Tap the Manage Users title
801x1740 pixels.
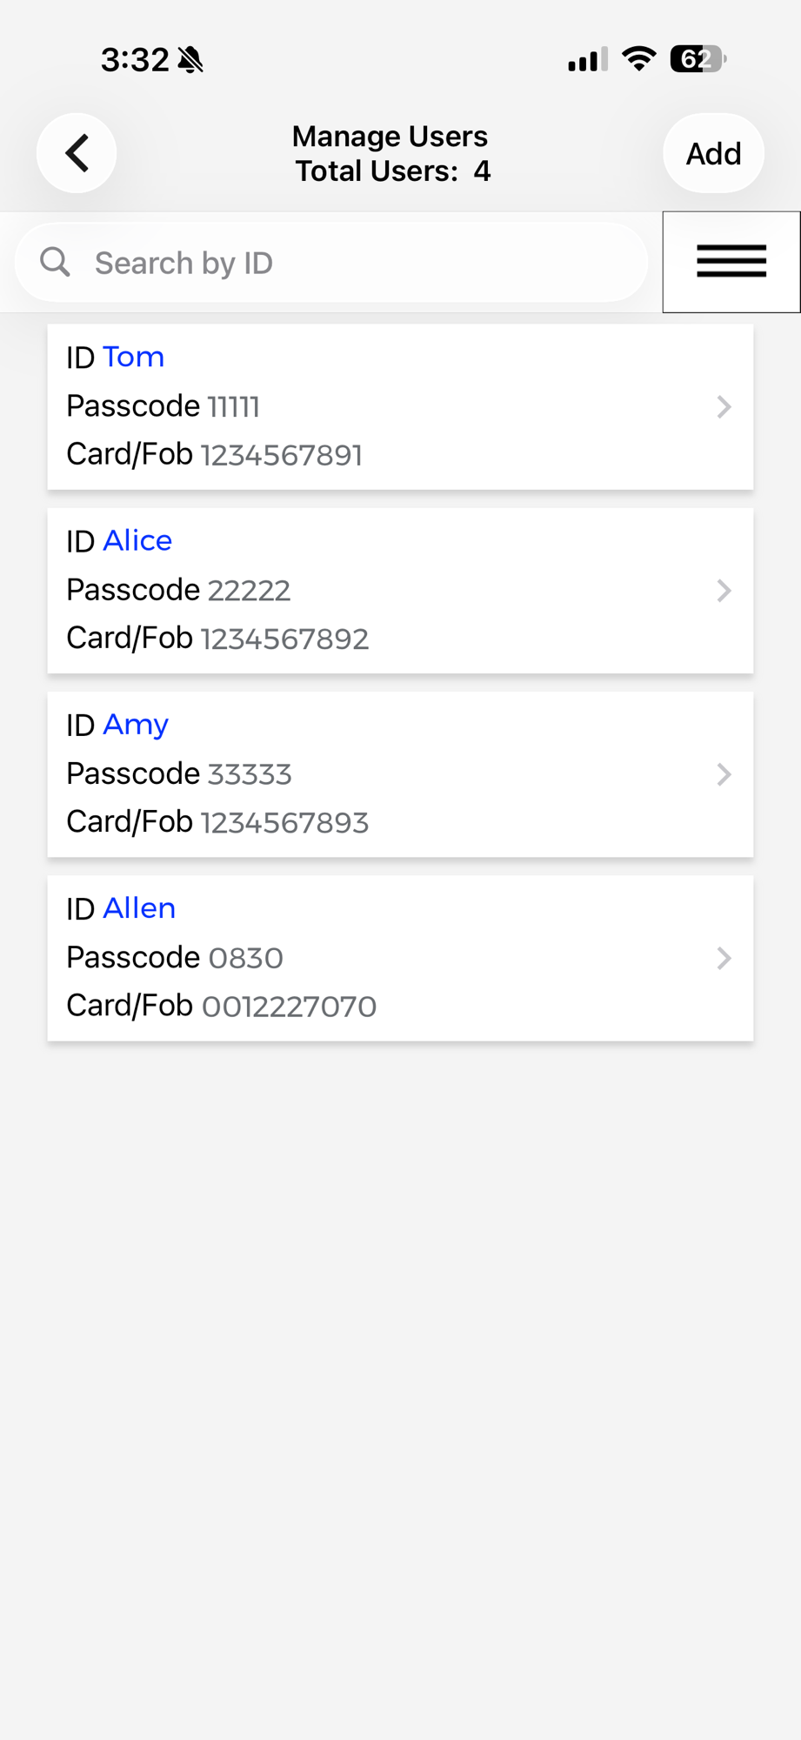(x=390, y=137)
